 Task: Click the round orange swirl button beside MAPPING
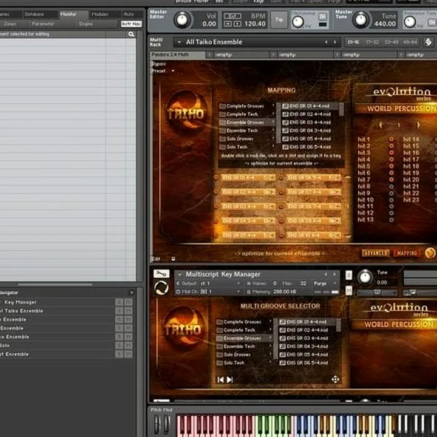point(430,252)
